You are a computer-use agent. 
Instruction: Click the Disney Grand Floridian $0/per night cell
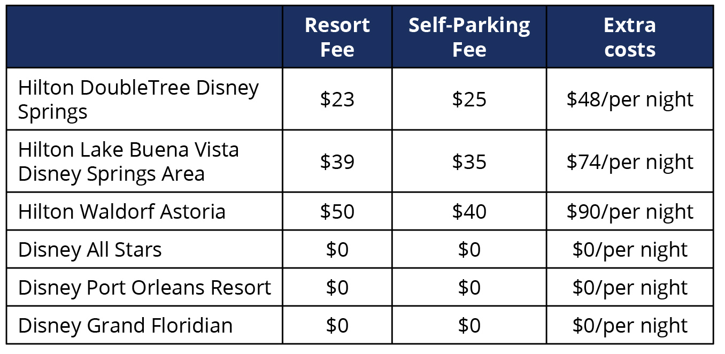630,325
